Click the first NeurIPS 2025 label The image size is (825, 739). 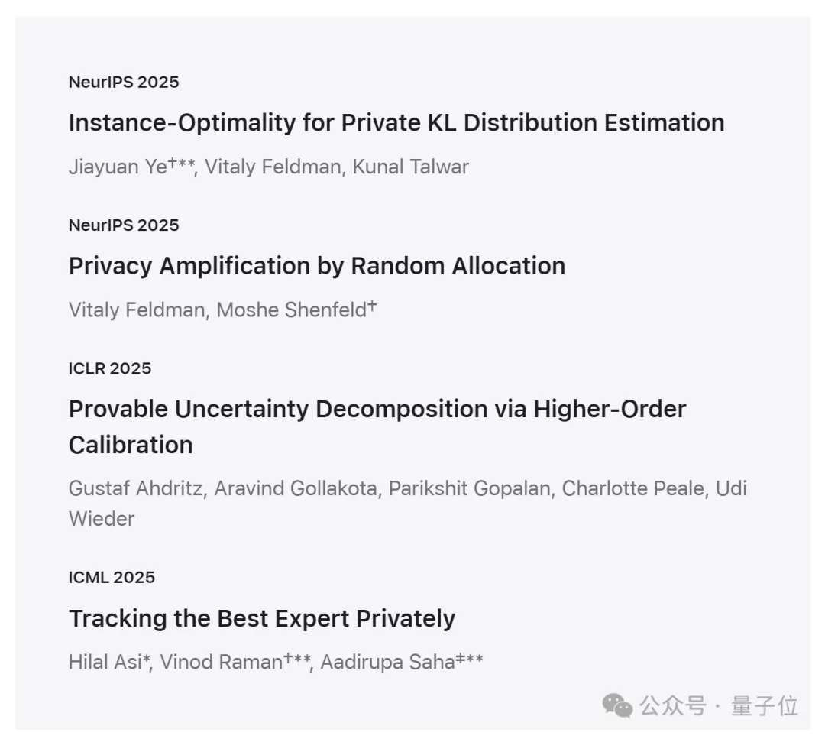(x=124, y=83)
